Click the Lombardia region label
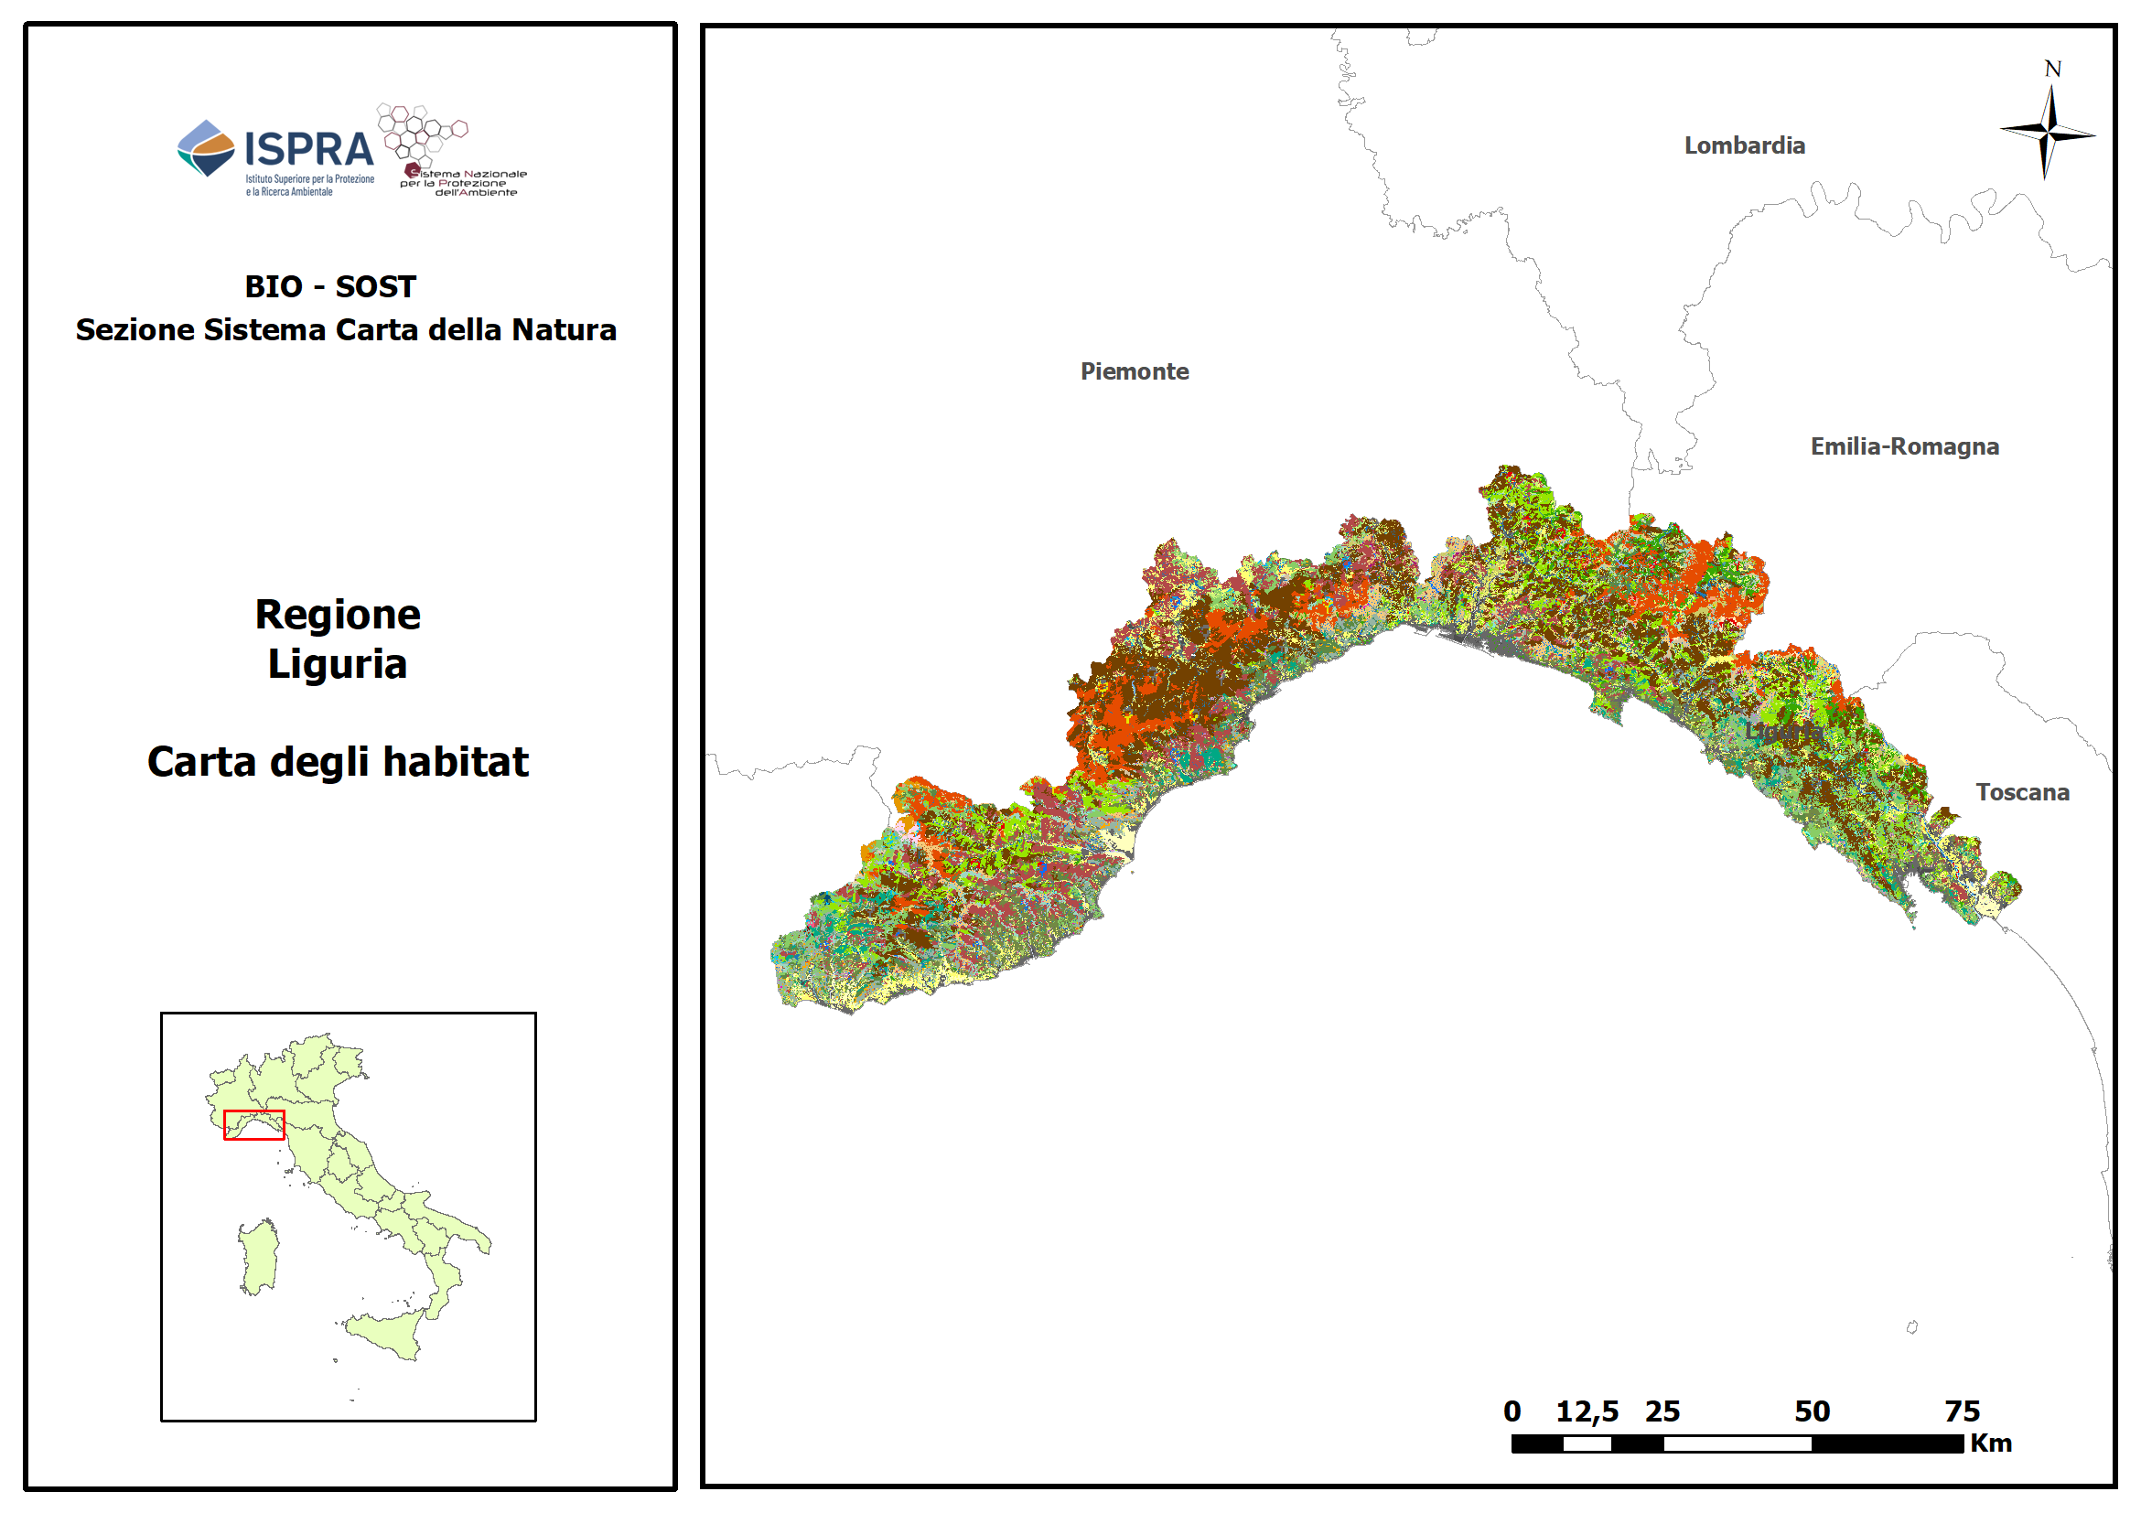The width and height of the screenshot is (2141, 1513). click(x=1744, y=146)
